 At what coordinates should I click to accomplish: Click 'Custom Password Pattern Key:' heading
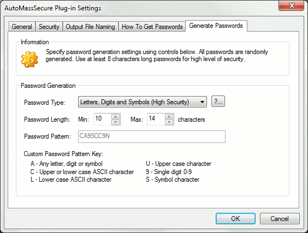point(63,154)
